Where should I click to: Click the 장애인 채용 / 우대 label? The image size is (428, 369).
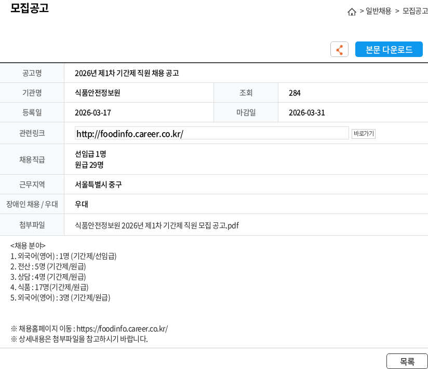pos(32,204)
